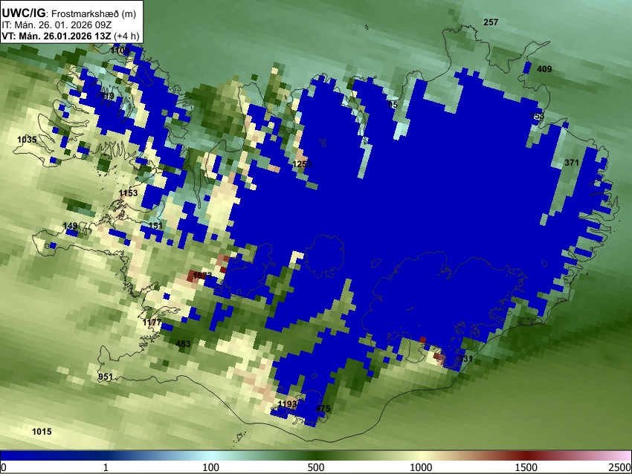Click the map value 149

click(x=71, y=226)
